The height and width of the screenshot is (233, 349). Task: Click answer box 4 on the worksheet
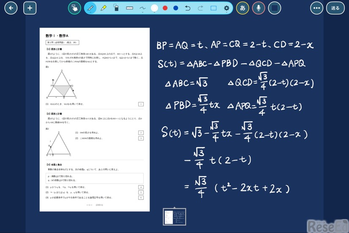141,187
